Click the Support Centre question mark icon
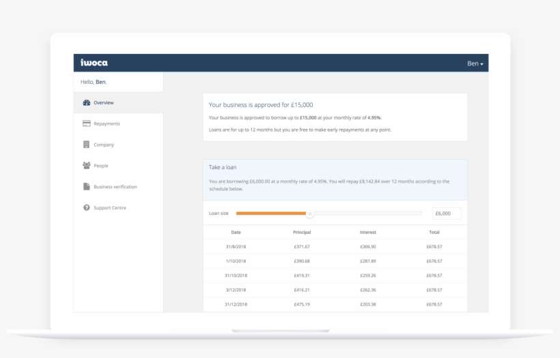Image resolution: width=560 pixels, height=358 pixels. point(87,207)
